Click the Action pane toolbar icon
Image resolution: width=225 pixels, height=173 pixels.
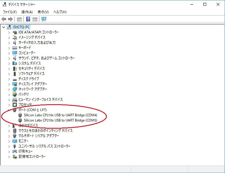tap(35, 19)
